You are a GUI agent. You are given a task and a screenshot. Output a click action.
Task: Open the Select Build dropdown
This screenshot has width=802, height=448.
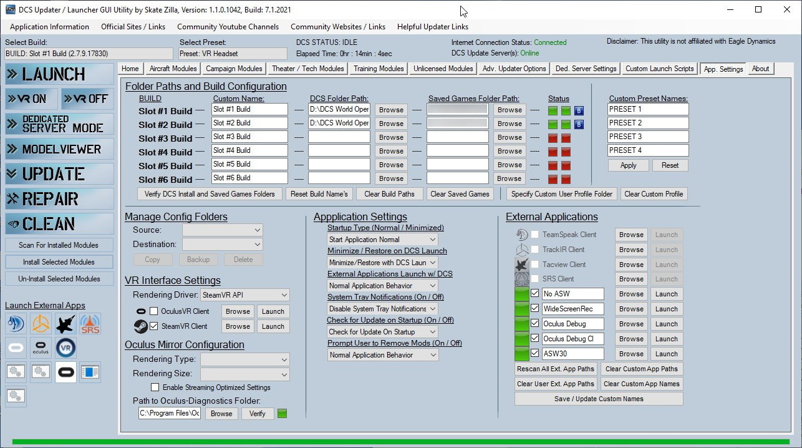click(88, 54)
